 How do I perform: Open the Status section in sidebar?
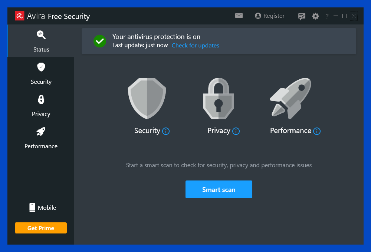pos(41,41)
